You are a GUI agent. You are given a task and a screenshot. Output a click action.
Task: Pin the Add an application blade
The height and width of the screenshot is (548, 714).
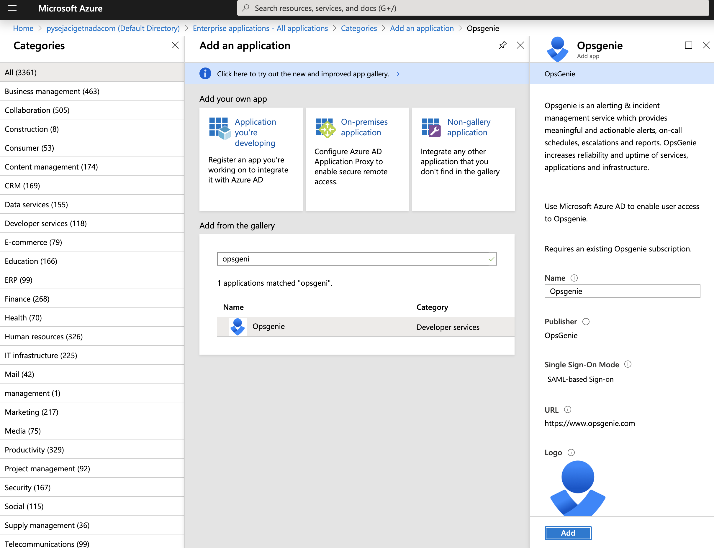click(502, 45)
